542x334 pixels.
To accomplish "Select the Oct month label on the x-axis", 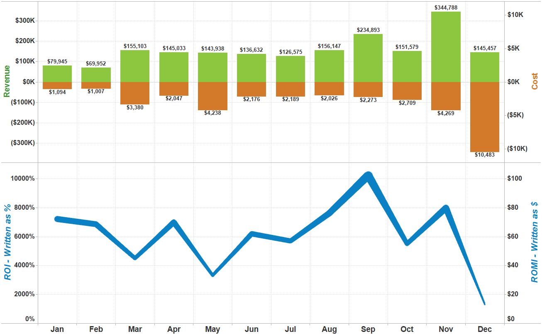I will [407, 329].
